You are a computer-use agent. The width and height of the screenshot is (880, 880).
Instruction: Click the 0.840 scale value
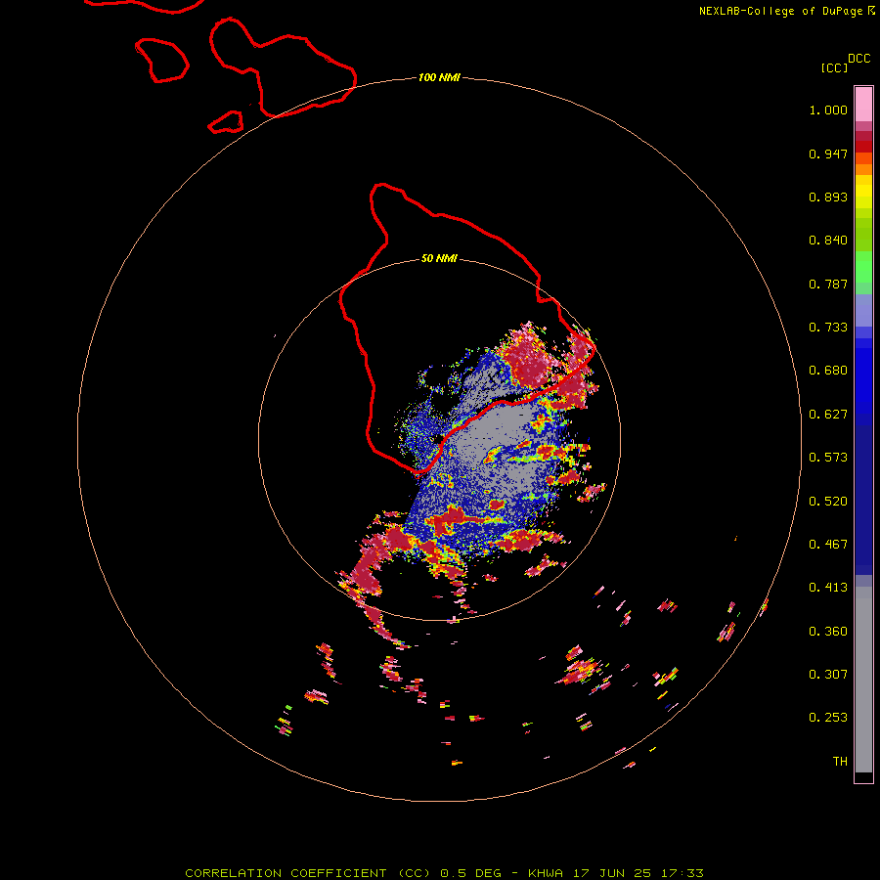pyautogui.click(x=828, y=241)
